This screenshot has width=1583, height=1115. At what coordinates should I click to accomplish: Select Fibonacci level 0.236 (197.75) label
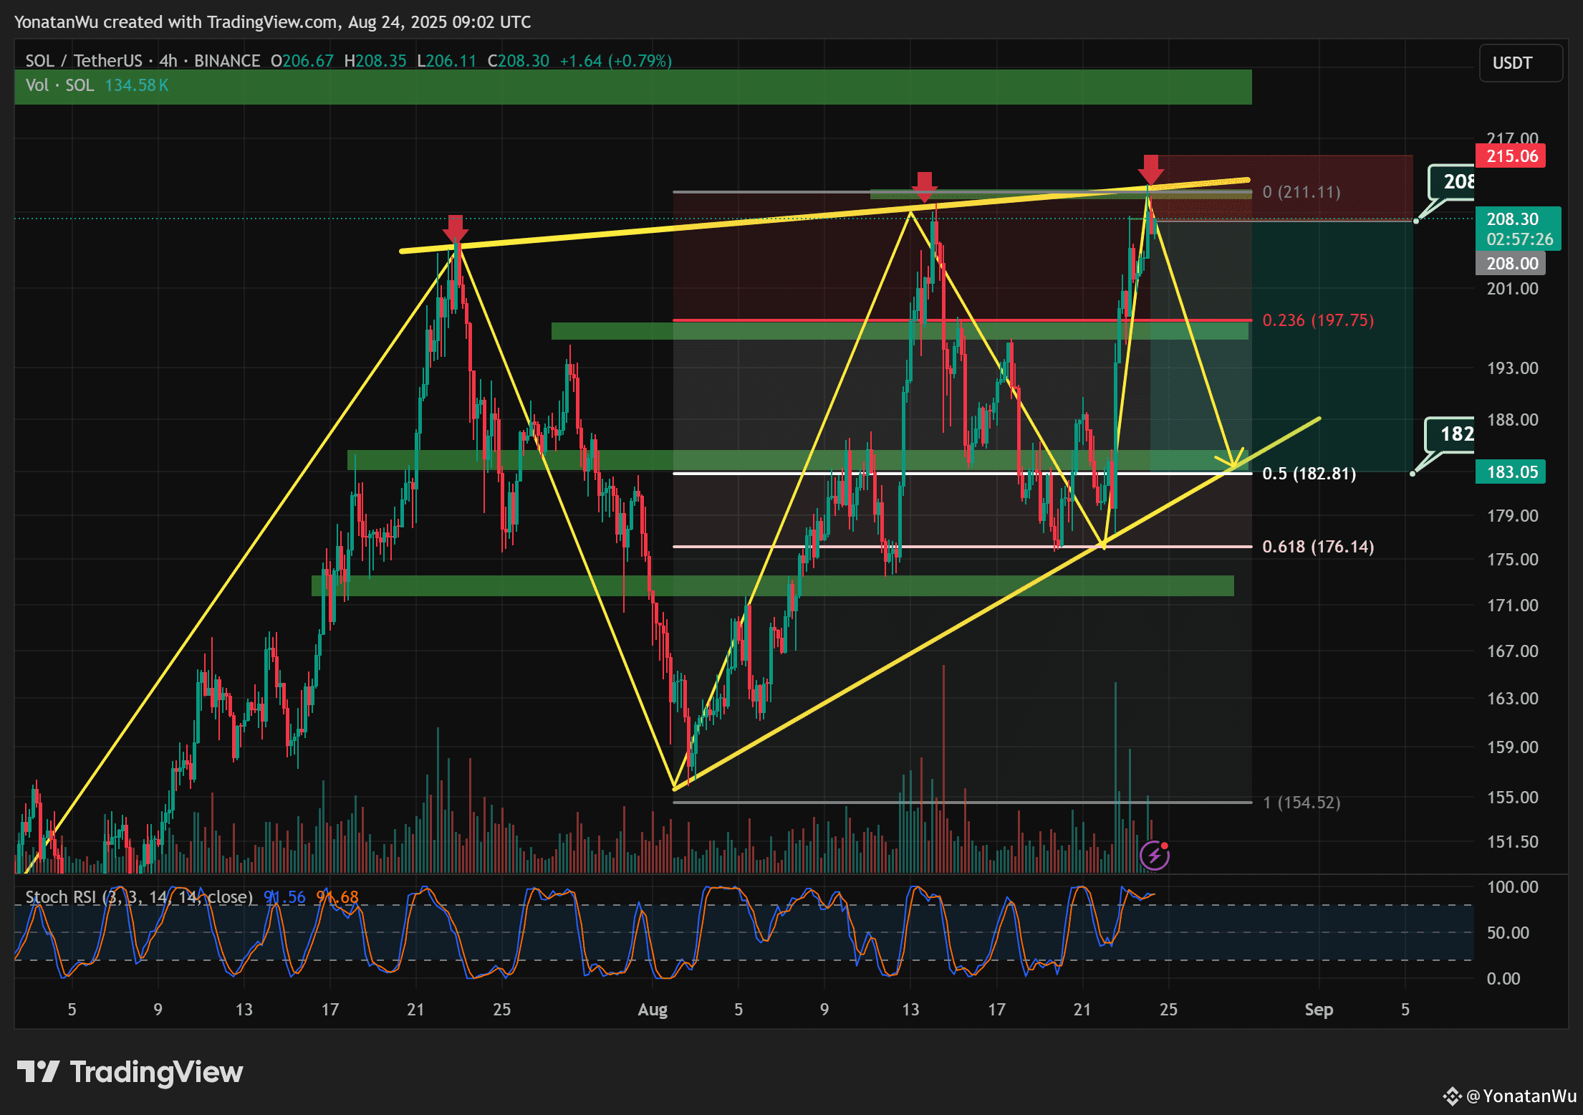coord(1318,320)
